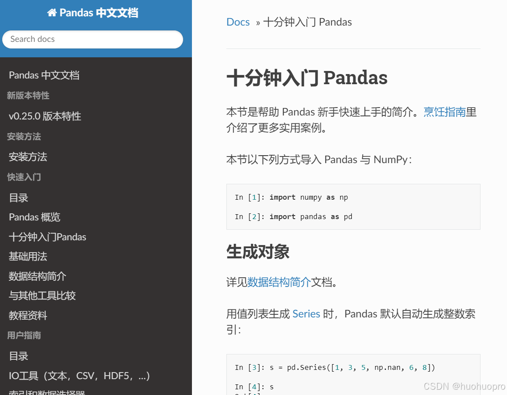The height and width of the screenshot is (395, 507).
Task: Click the Docs breadcrumb link
Action: [238, 22]
